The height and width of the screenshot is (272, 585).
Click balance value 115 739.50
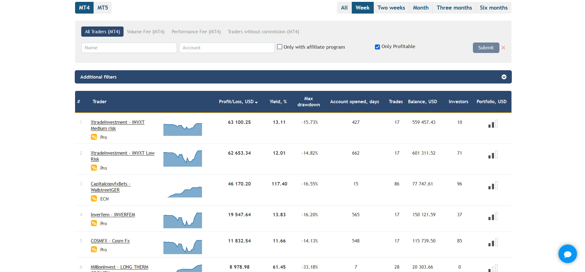[x=424, y=241]
